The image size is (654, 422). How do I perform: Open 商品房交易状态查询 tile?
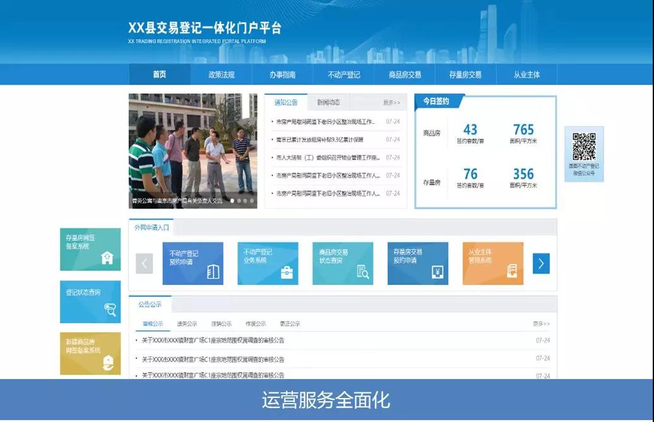(343, 263)
